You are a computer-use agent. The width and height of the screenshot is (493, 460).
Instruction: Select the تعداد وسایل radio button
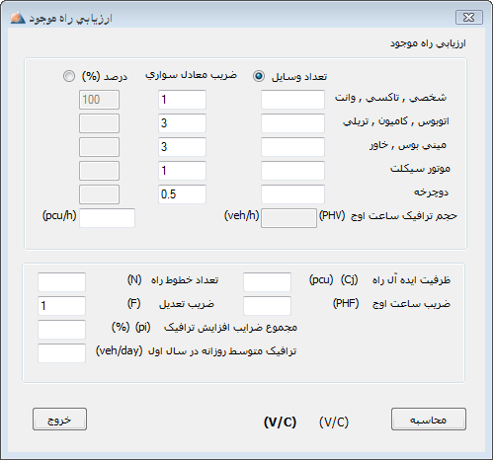pos(259,76)
